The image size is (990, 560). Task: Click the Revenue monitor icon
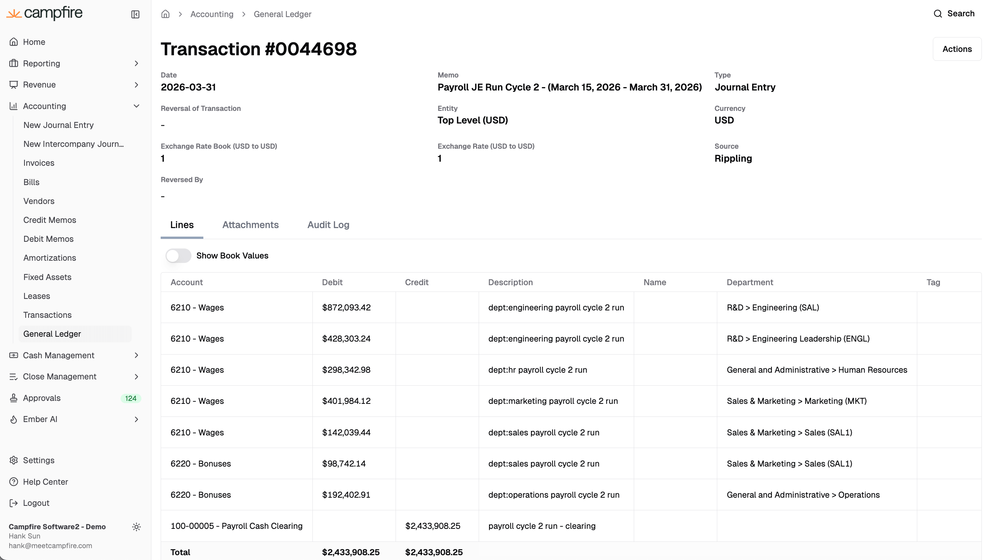[x=14, y=85]
